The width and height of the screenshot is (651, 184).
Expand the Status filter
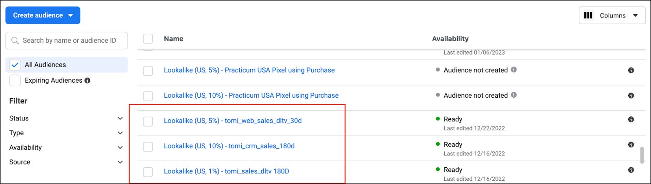tap(120, 118)
